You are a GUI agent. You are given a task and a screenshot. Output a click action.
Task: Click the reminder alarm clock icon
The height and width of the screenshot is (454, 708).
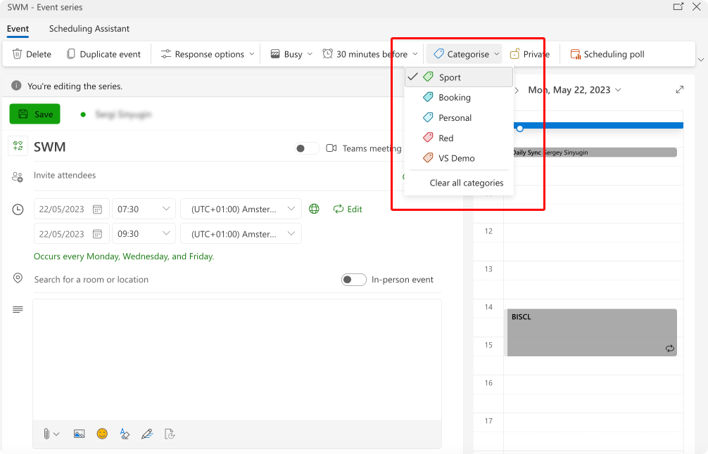tap(327, 53)
